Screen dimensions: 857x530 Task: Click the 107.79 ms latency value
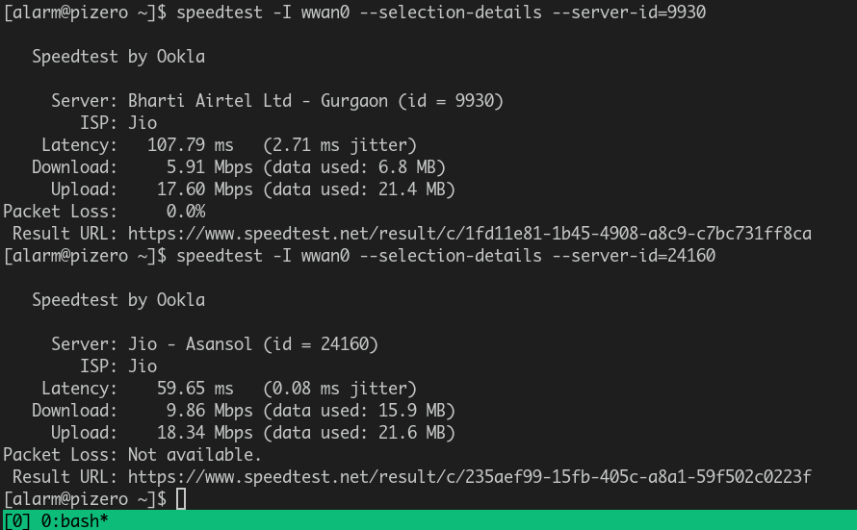coord(191,145)
